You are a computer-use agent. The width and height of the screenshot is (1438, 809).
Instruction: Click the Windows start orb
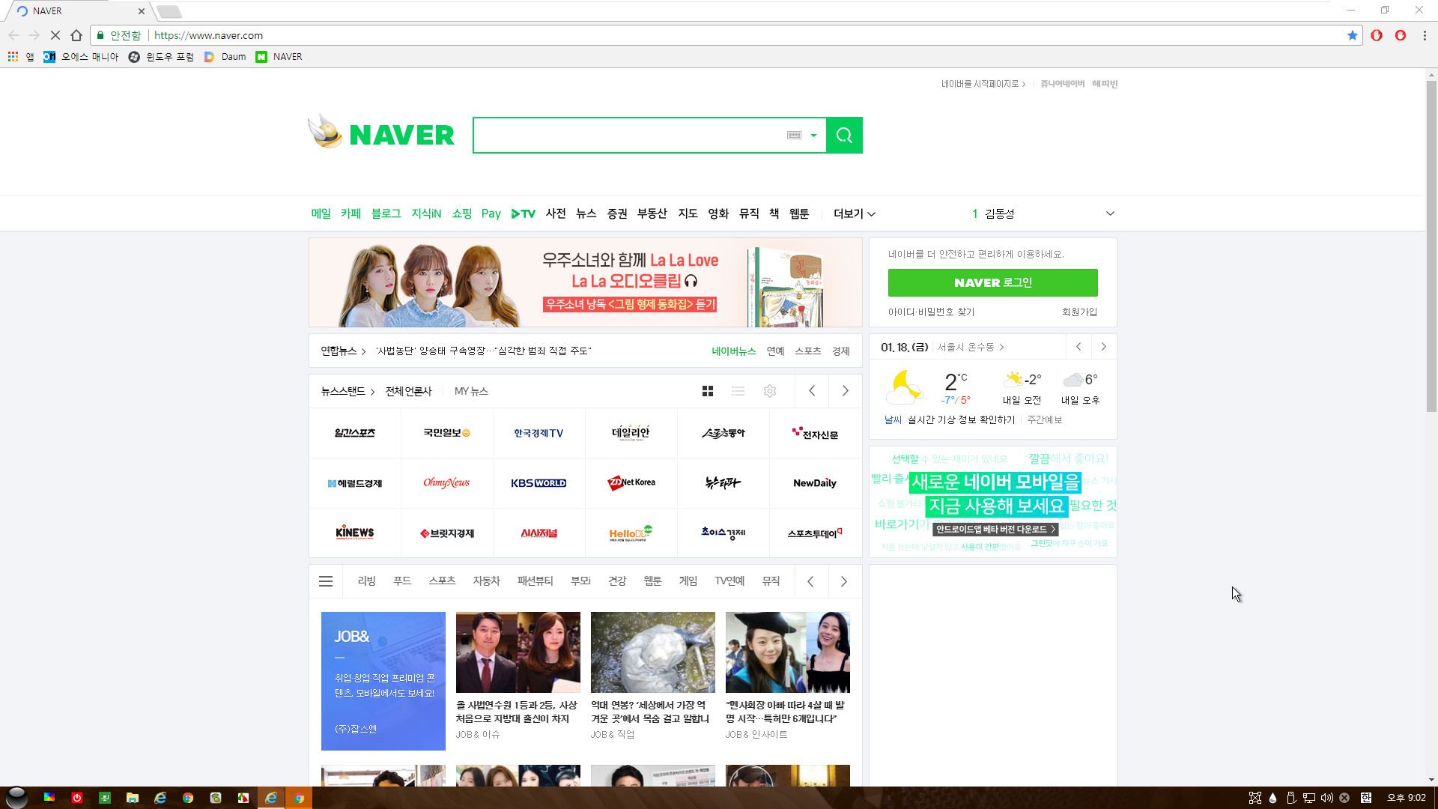point(16,798)
